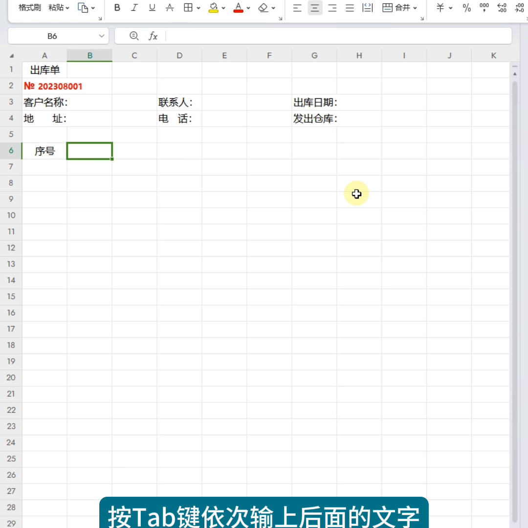Open the copy options dropdown arrow
The image size is (528, 528).
(93, 8)
